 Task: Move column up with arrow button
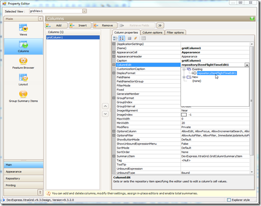click(105, 106)
